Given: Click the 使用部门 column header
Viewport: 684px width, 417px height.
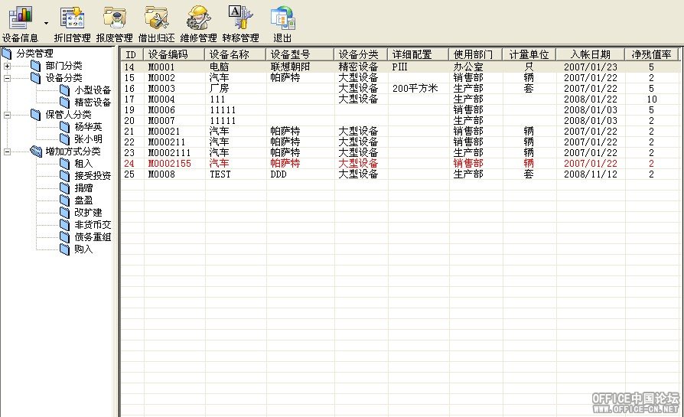Looking at the screenshot, I should click(475, 54).
